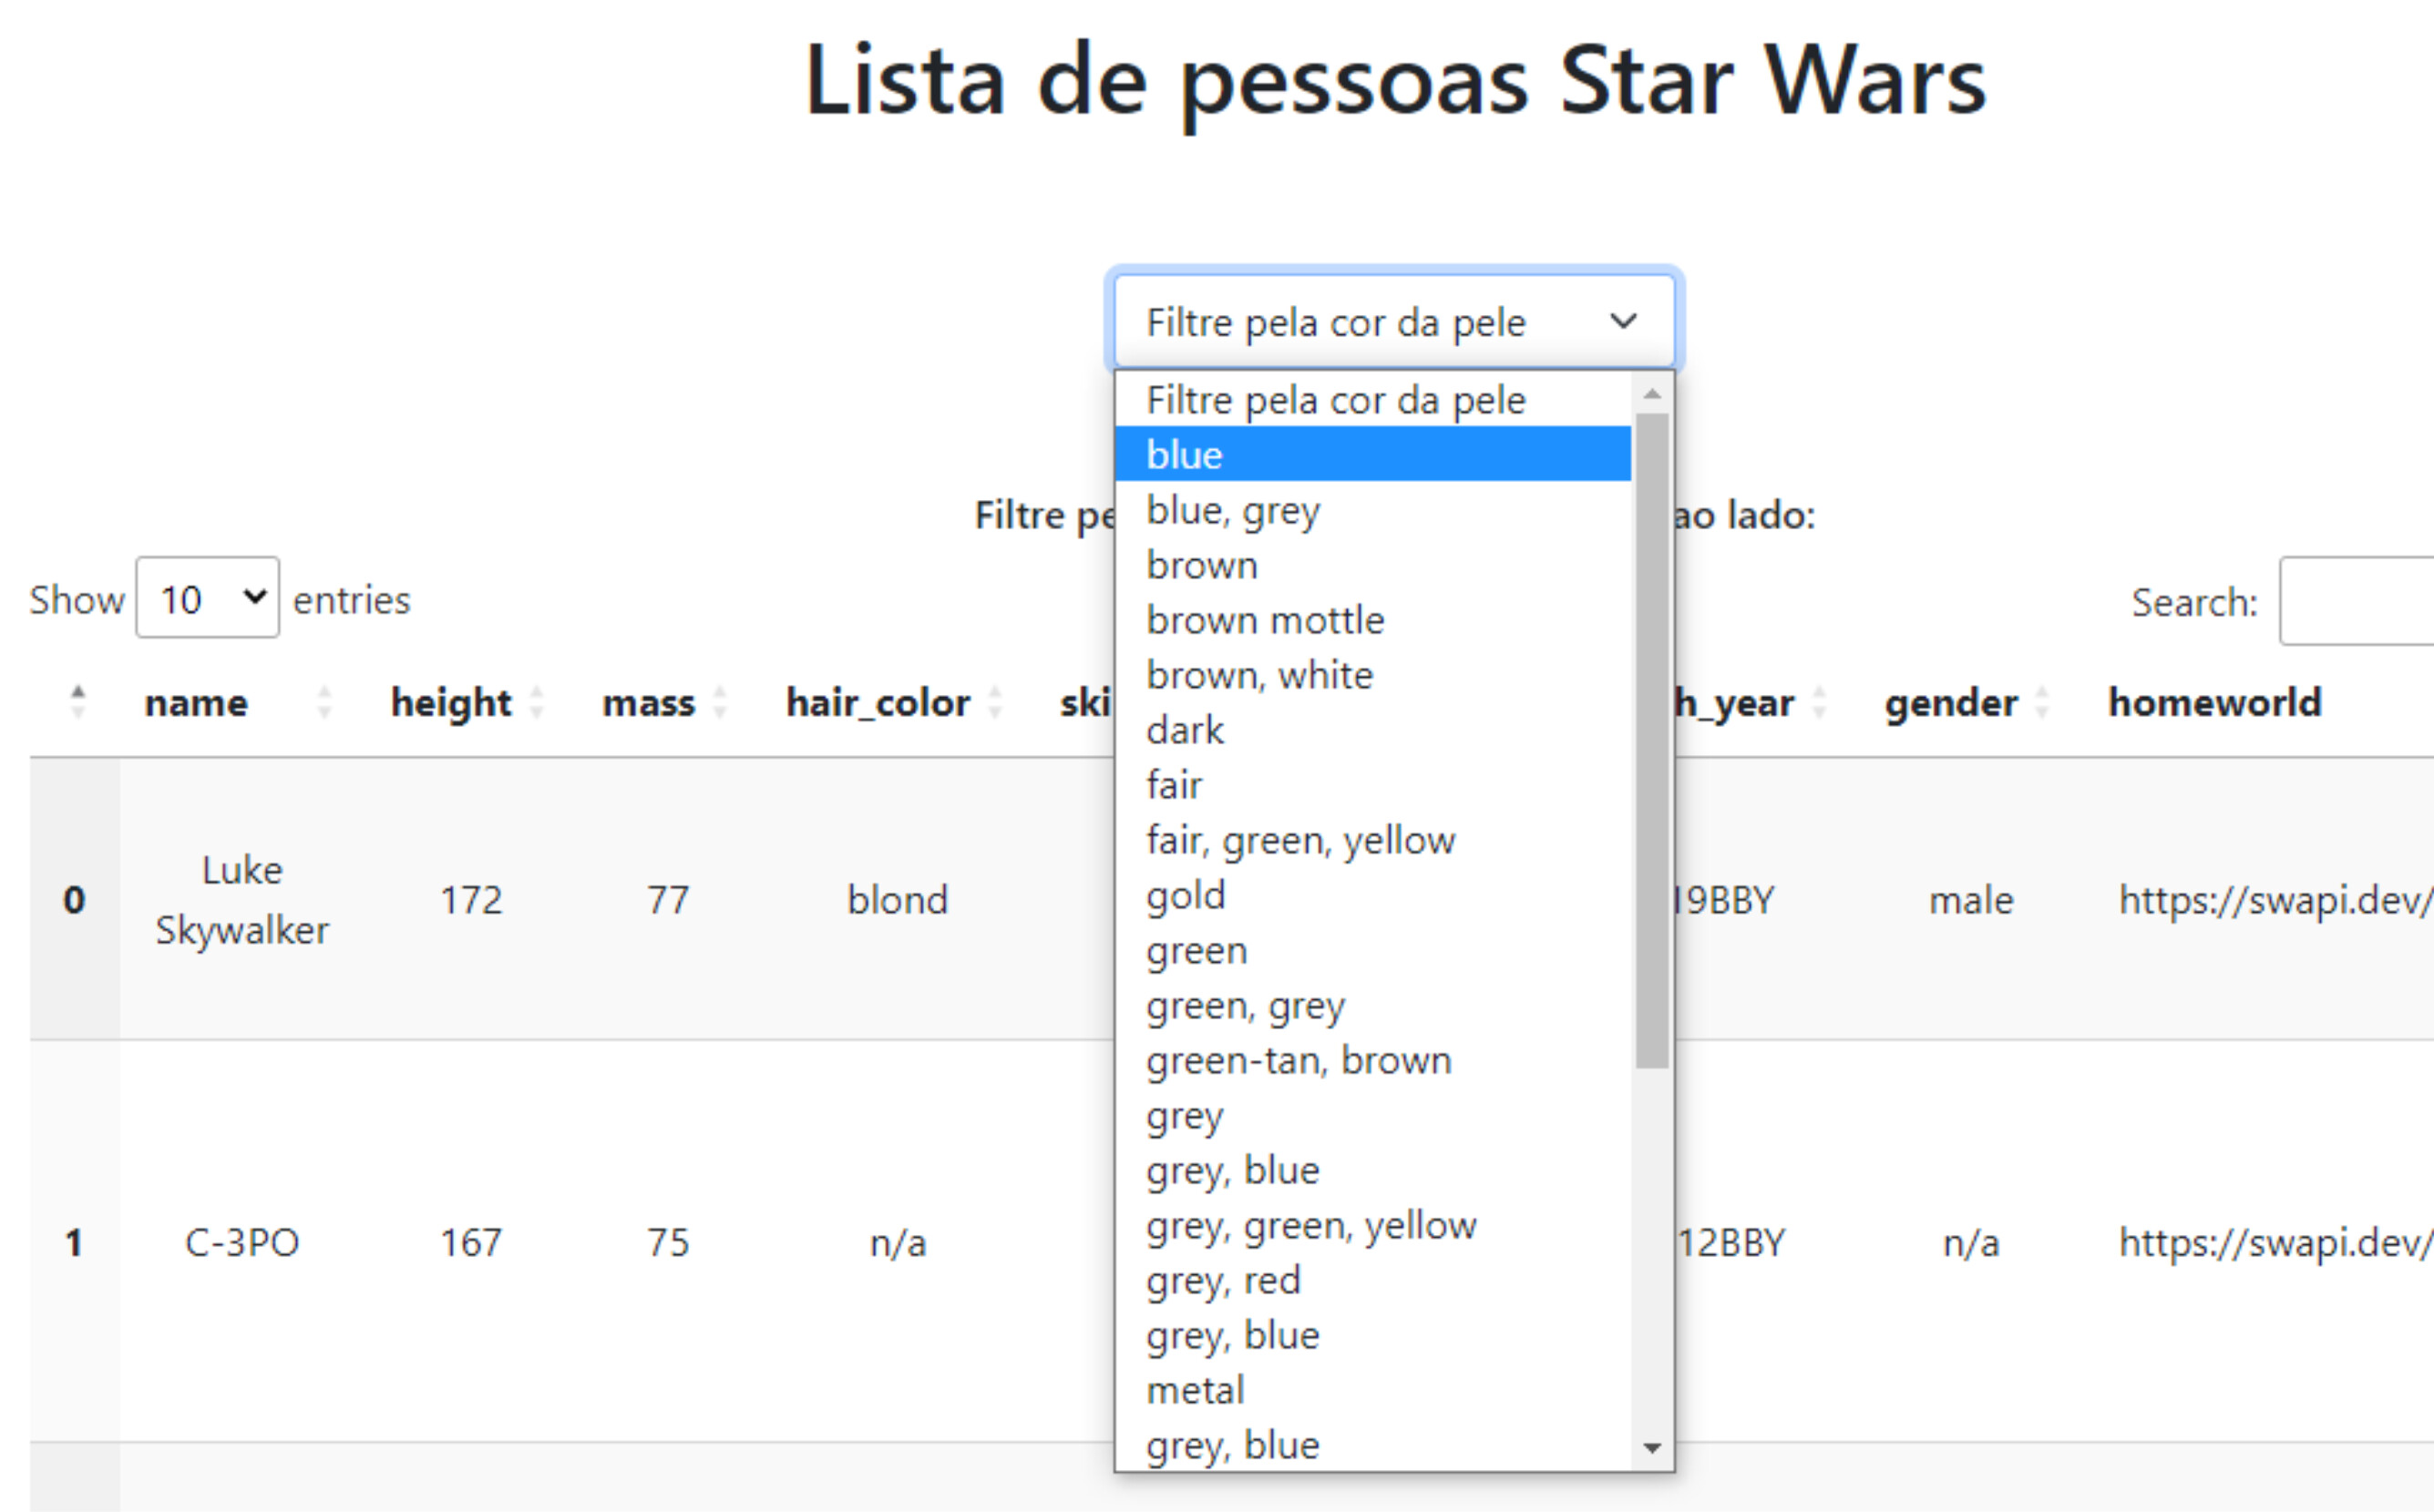Choose 'brown, white' skin color
Image resolution: width=2434 pixels, height=1512 pixels.
(1372, 675)
